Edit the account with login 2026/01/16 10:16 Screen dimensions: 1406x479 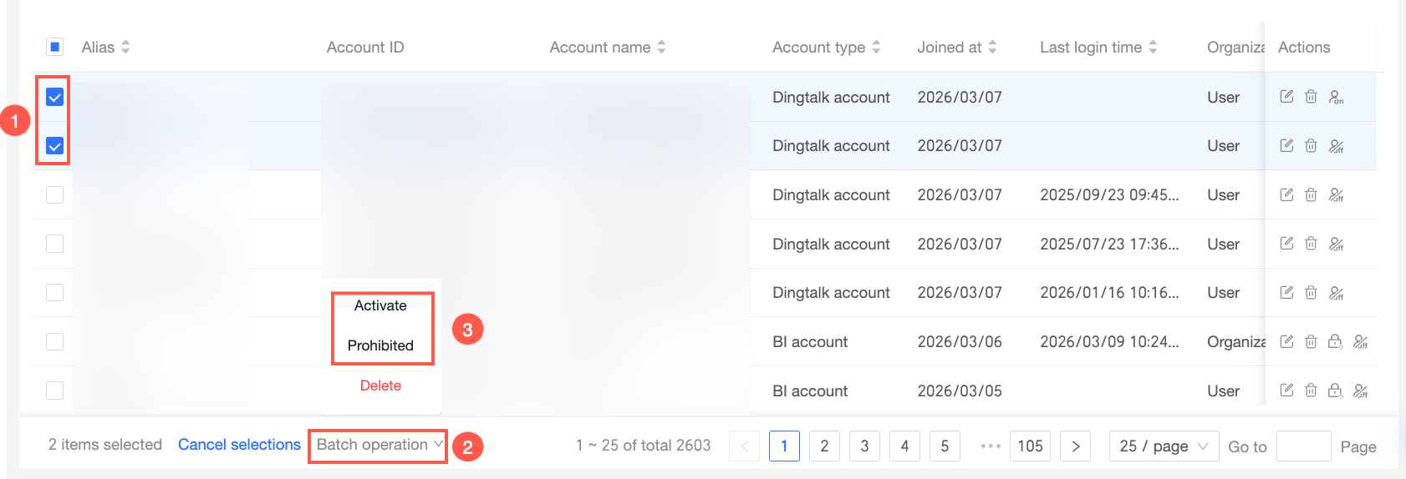[1286, 293]
